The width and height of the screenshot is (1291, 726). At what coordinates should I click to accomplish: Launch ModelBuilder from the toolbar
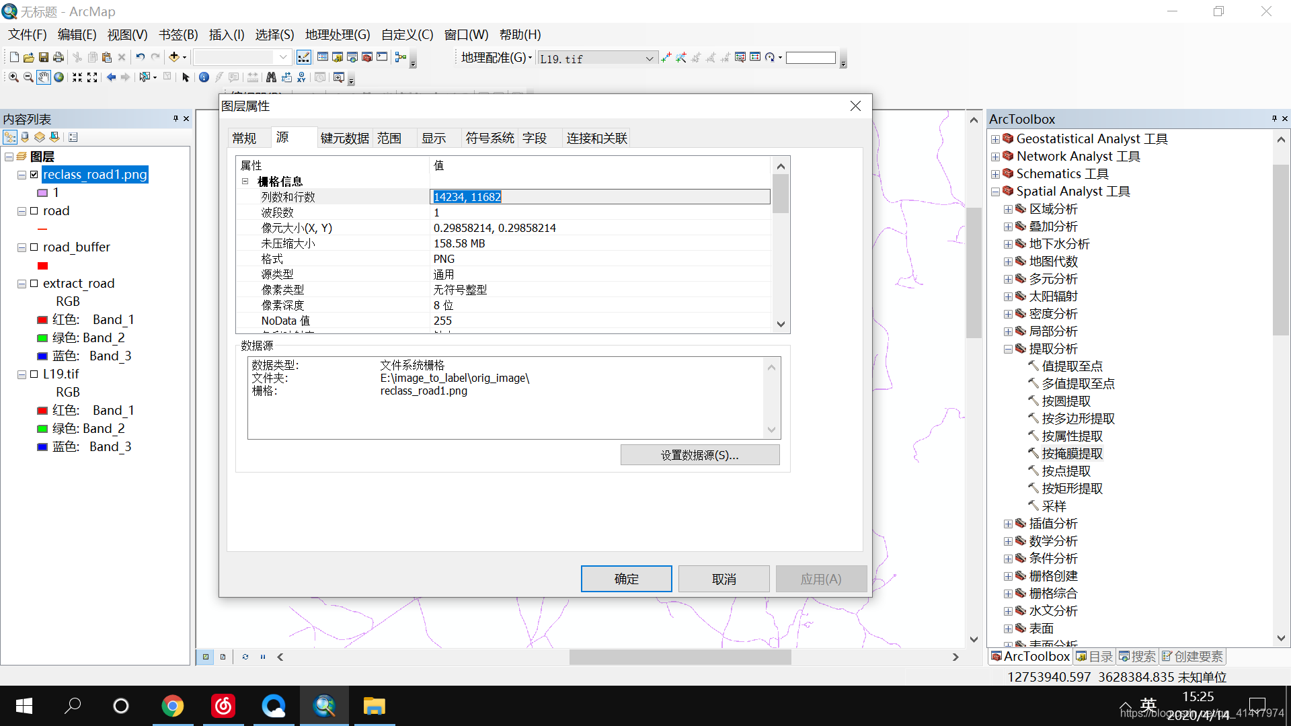tap(401, 58)
